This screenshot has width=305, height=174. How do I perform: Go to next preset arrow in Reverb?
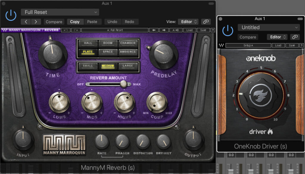point(36,21)
